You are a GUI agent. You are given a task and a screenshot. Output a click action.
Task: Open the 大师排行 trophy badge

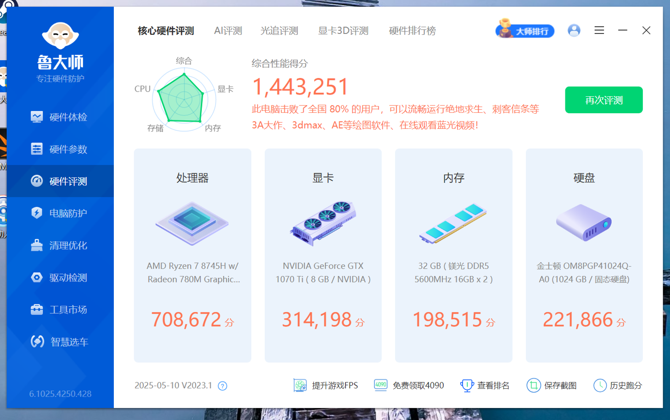click(525, 29)
